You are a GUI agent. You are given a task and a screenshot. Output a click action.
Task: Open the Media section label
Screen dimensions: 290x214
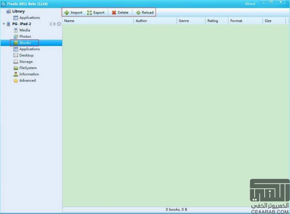coord(25,30)
